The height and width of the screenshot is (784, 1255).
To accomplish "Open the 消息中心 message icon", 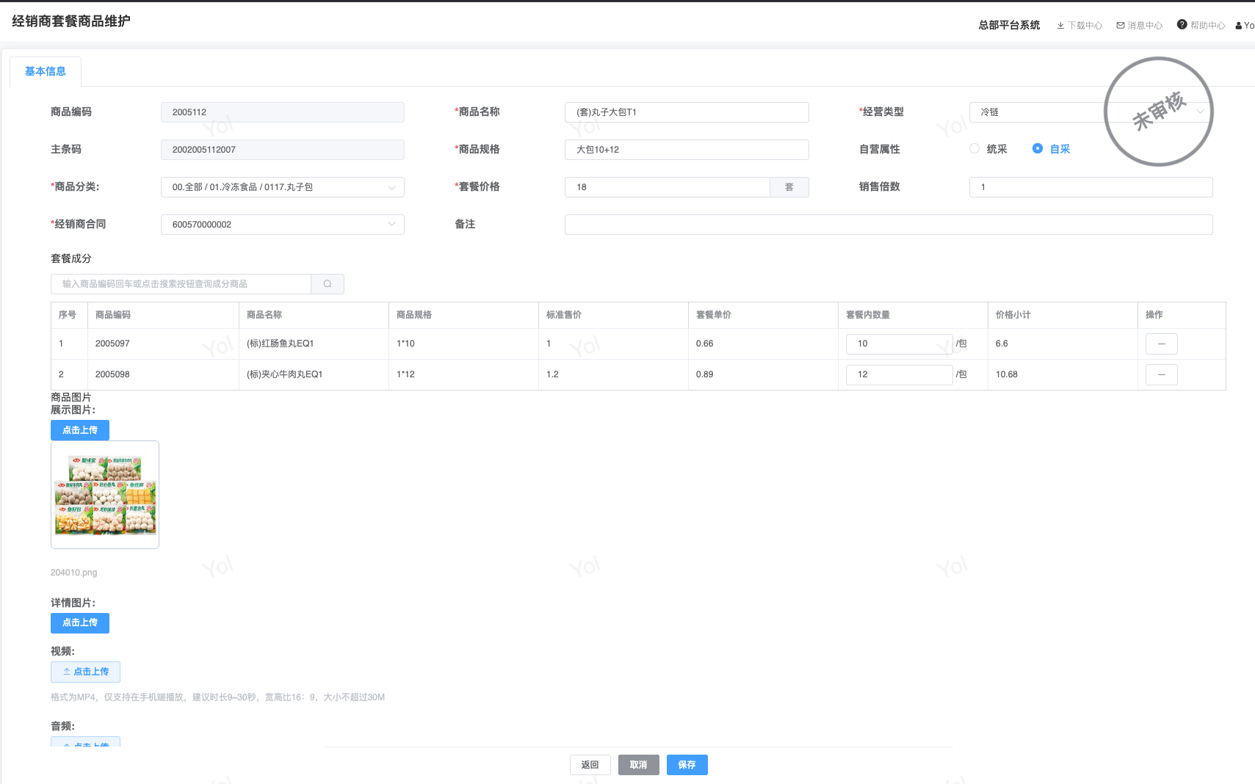I will [1121, 26].
